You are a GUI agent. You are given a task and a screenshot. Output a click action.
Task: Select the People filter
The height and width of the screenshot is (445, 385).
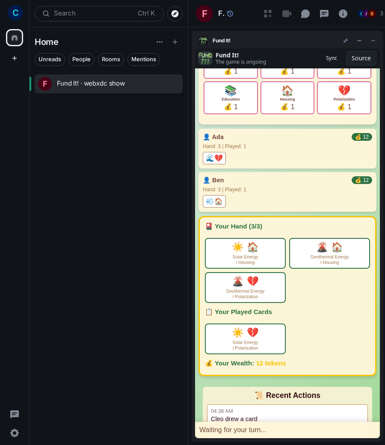pyautogui.click(x=81, y=59)
